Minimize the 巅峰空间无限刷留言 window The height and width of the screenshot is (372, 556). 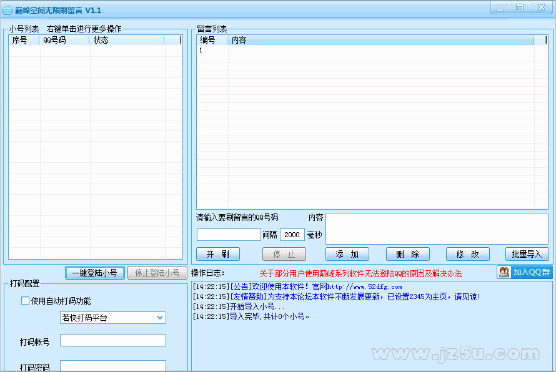tap(500, 7)
